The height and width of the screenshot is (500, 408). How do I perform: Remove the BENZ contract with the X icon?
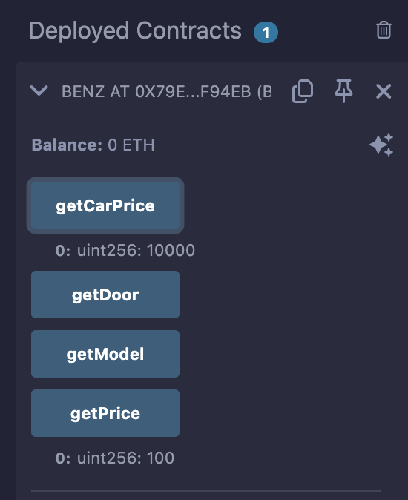[x=384, y=91]
